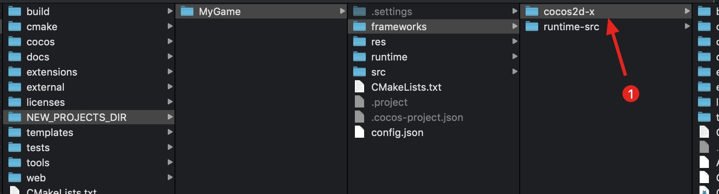Click the frameworks folder icon

(359, 27)
